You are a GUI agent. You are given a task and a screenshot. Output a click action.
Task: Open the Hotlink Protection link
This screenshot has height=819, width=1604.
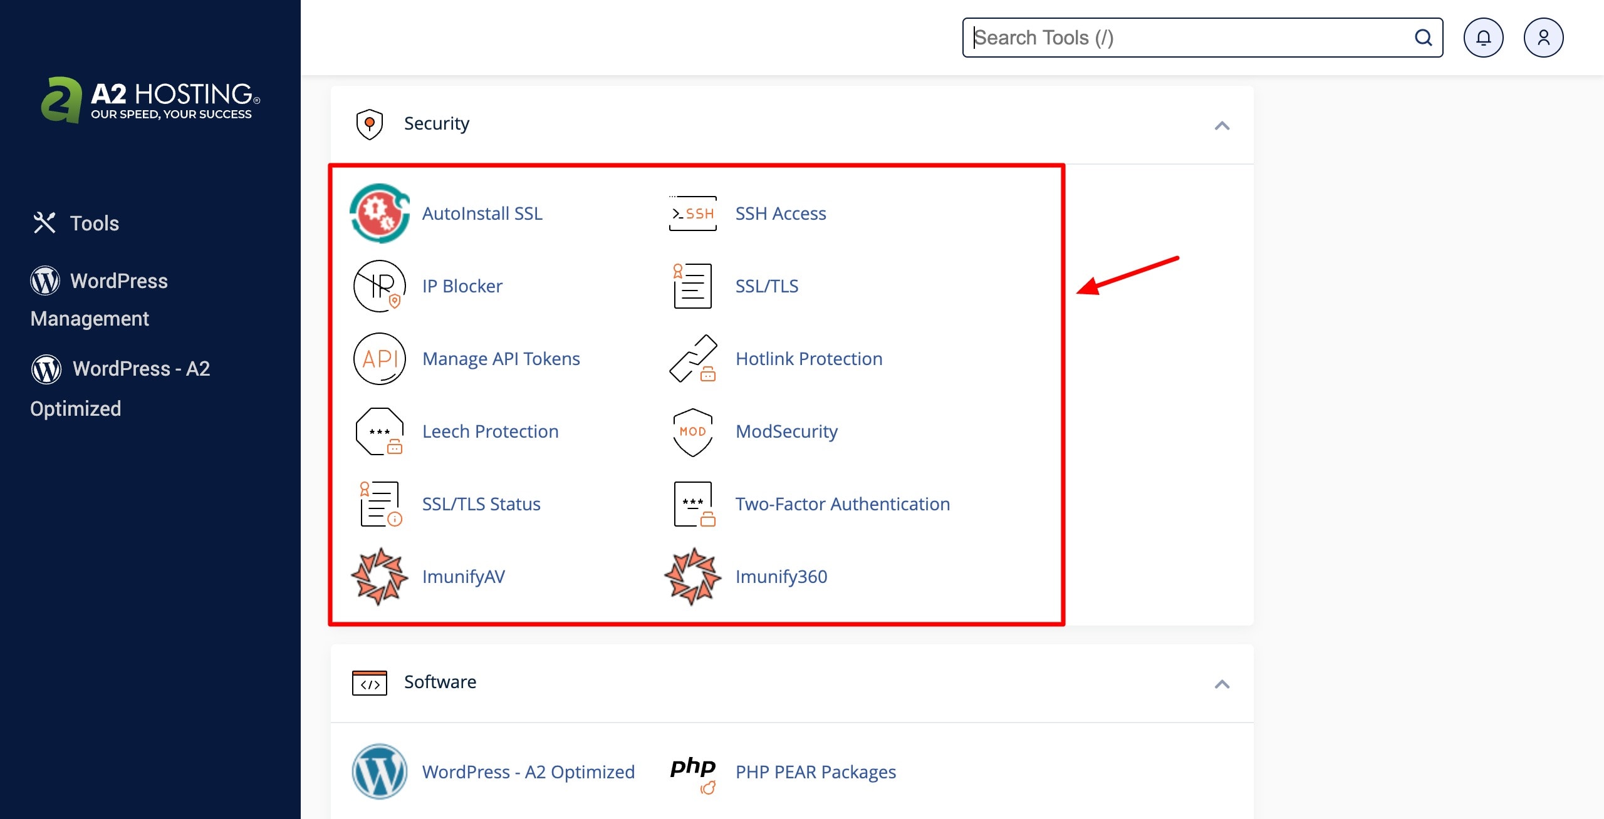point(809,359)
